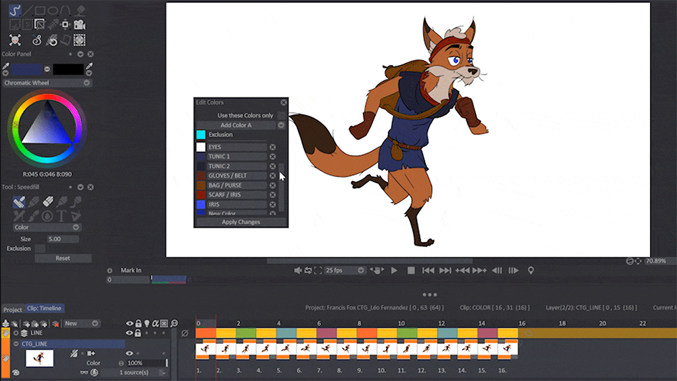Start playback with Play button
677x381 pixels.
394,270
